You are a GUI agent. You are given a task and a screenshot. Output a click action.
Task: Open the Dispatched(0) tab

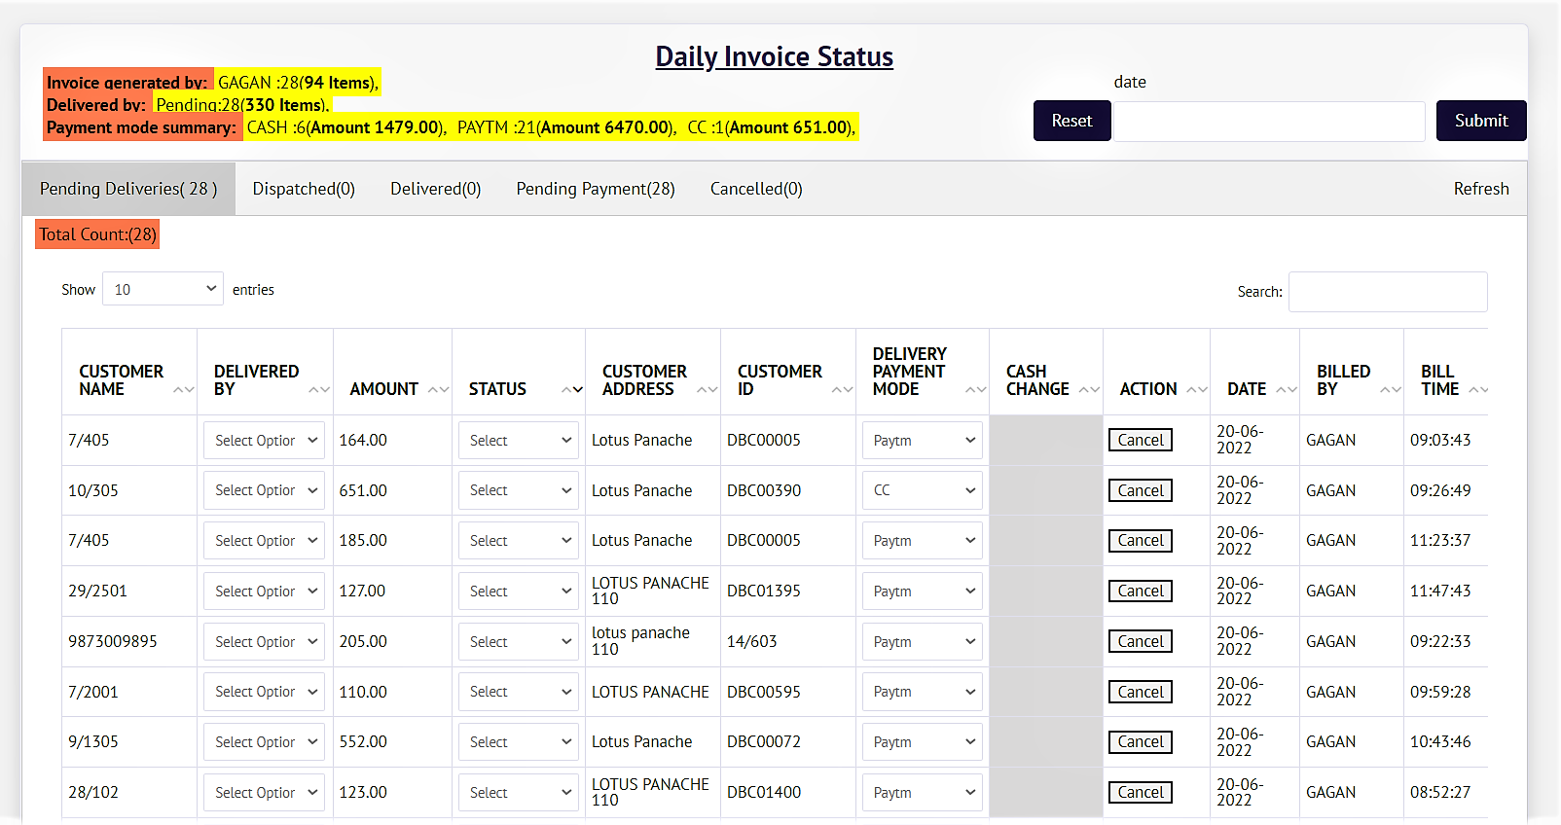click(304, 189)
